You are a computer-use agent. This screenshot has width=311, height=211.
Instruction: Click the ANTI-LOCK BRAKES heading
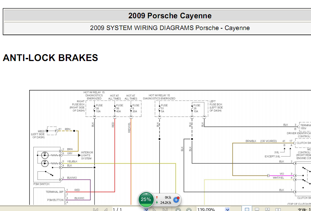50,58
